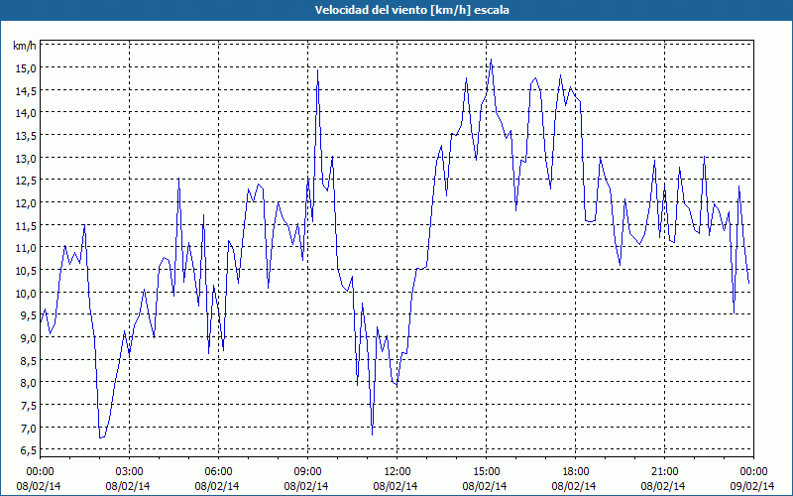The image size is (793, 496).
Task: Select the 8,5 y-axis value
Action: click(x=28, y=361)
